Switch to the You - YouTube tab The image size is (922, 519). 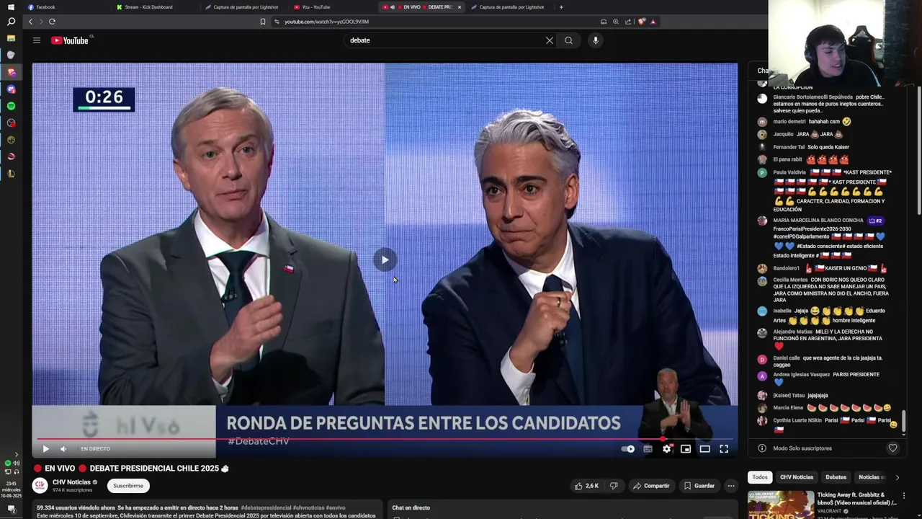coord(332,7)
